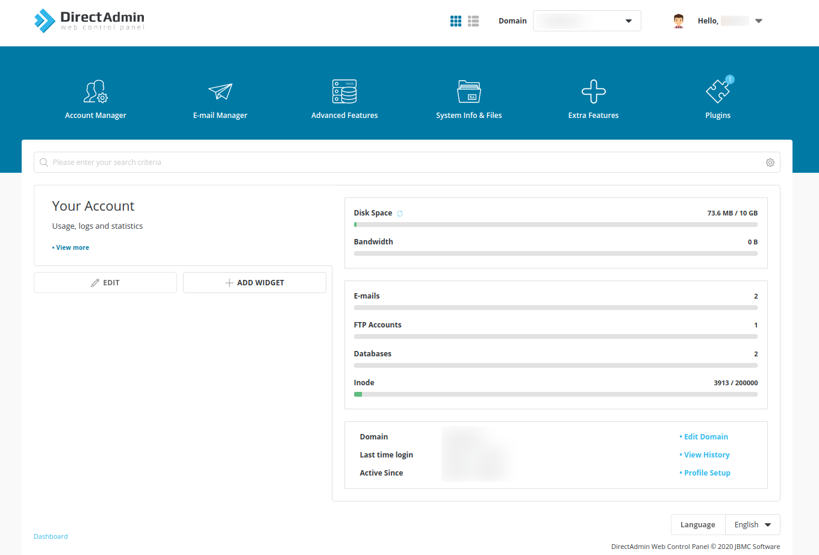Click the Inode usage progress bar

555,394
